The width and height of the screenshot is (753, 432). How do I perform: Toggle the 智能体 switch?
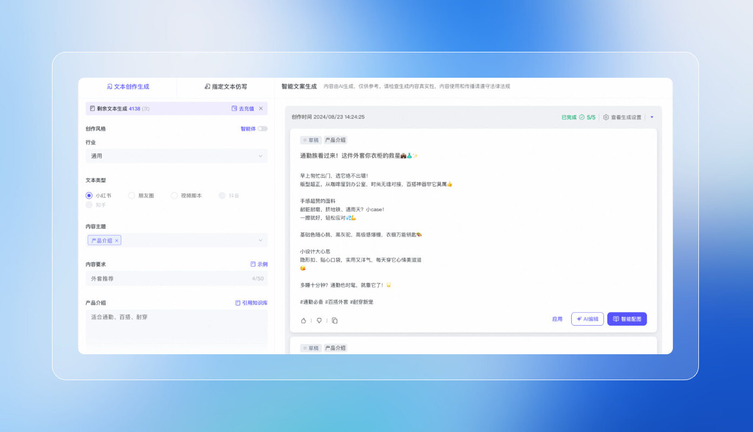point(262,129)
